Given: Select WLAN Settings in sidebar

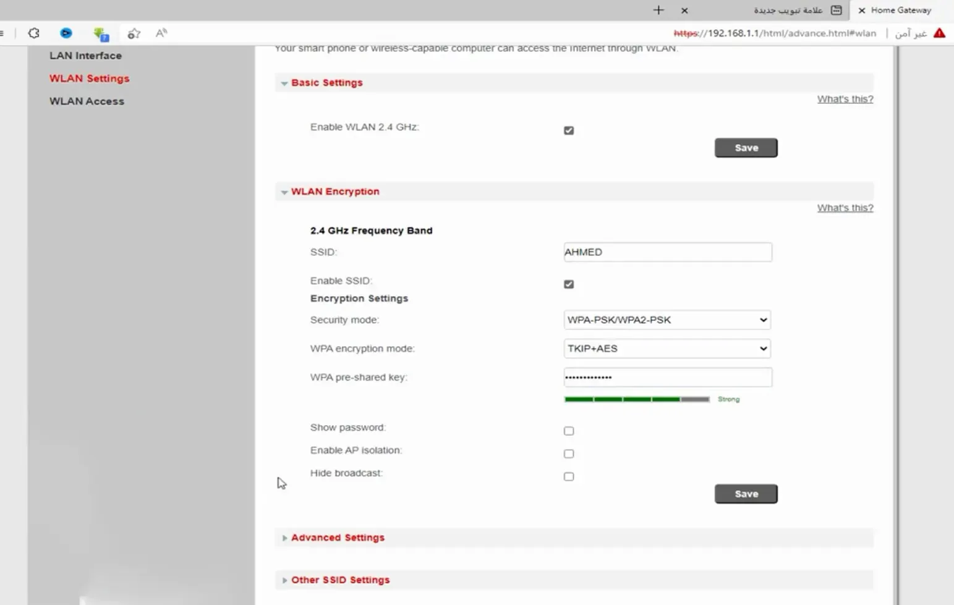Looking at the screenshot, I should [90, 78].
